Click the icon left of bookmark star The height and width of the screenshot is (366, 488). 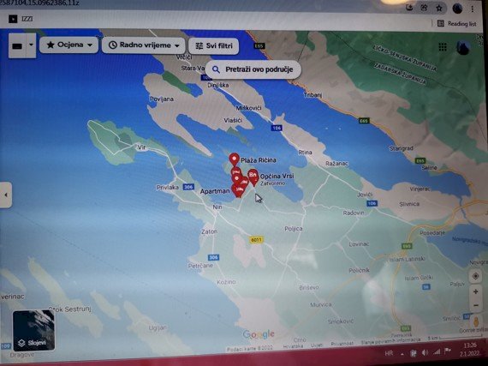pyautogui.click(x=424, y=8)
